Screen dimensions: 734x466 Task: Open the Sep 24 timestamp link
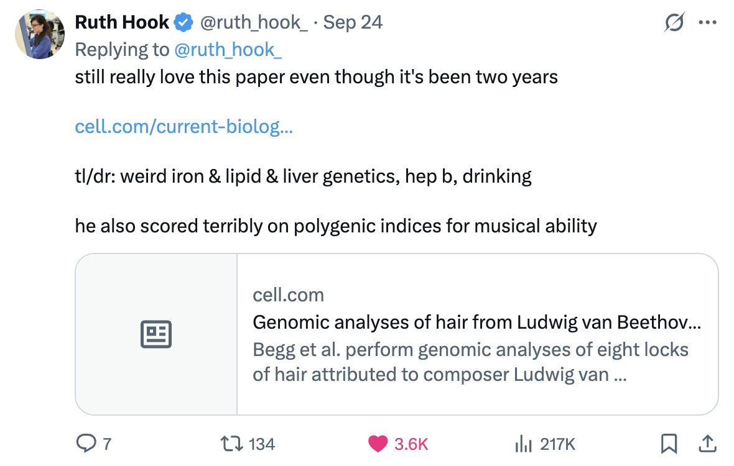353,23
